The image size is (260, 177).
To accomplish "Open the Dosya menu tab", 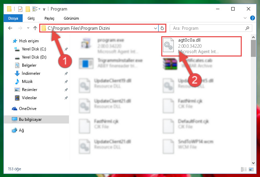I will point(13,18).
